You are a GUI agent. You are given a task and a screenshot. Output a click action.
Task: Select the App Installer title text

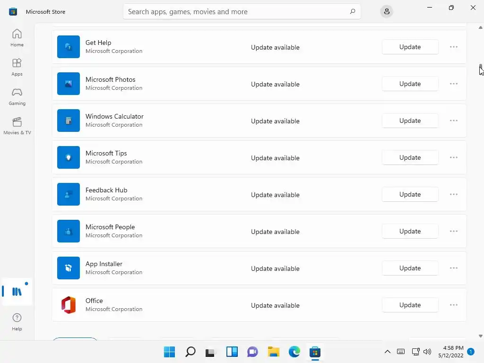pos(104,264)
